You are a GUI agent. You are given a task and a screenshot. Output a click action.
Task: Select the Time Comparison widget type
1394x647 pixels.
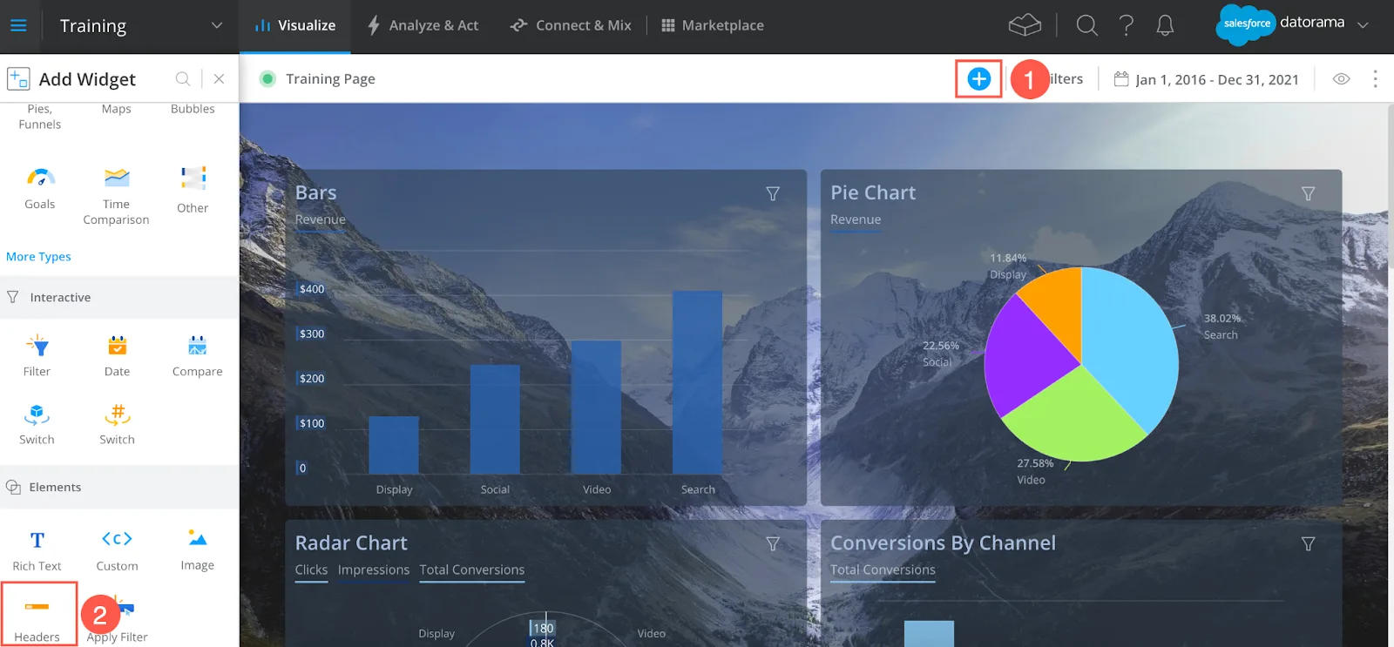pos(116,196)
